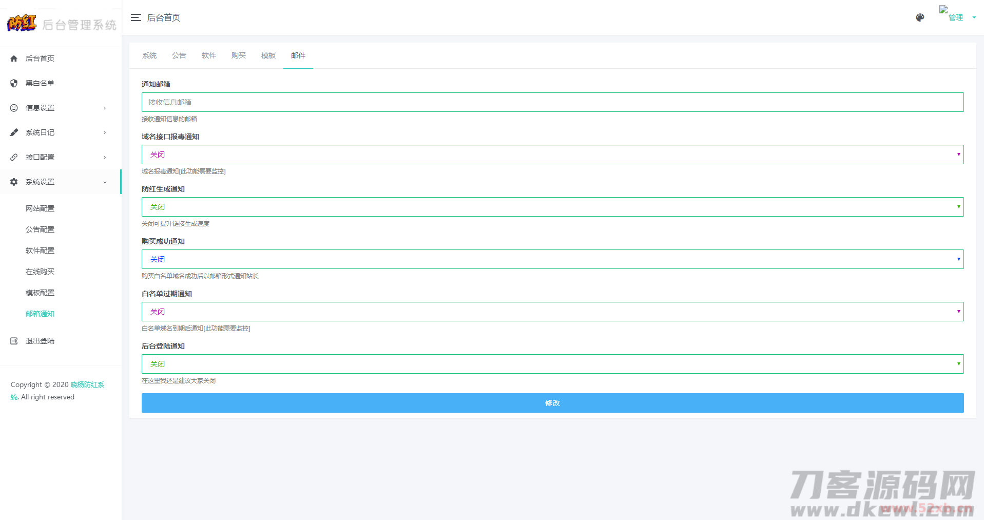Click the link icon for 接口配置
This screenshot has height=520, width=984.
(x=14, y=157)
